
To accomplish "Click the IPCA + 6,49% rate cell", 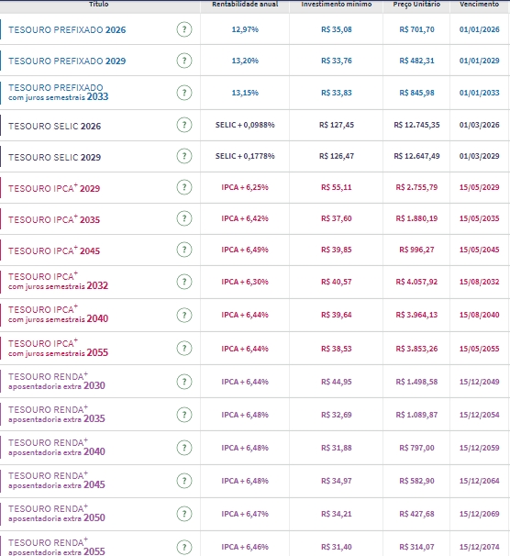I will (x=245, y=250).
